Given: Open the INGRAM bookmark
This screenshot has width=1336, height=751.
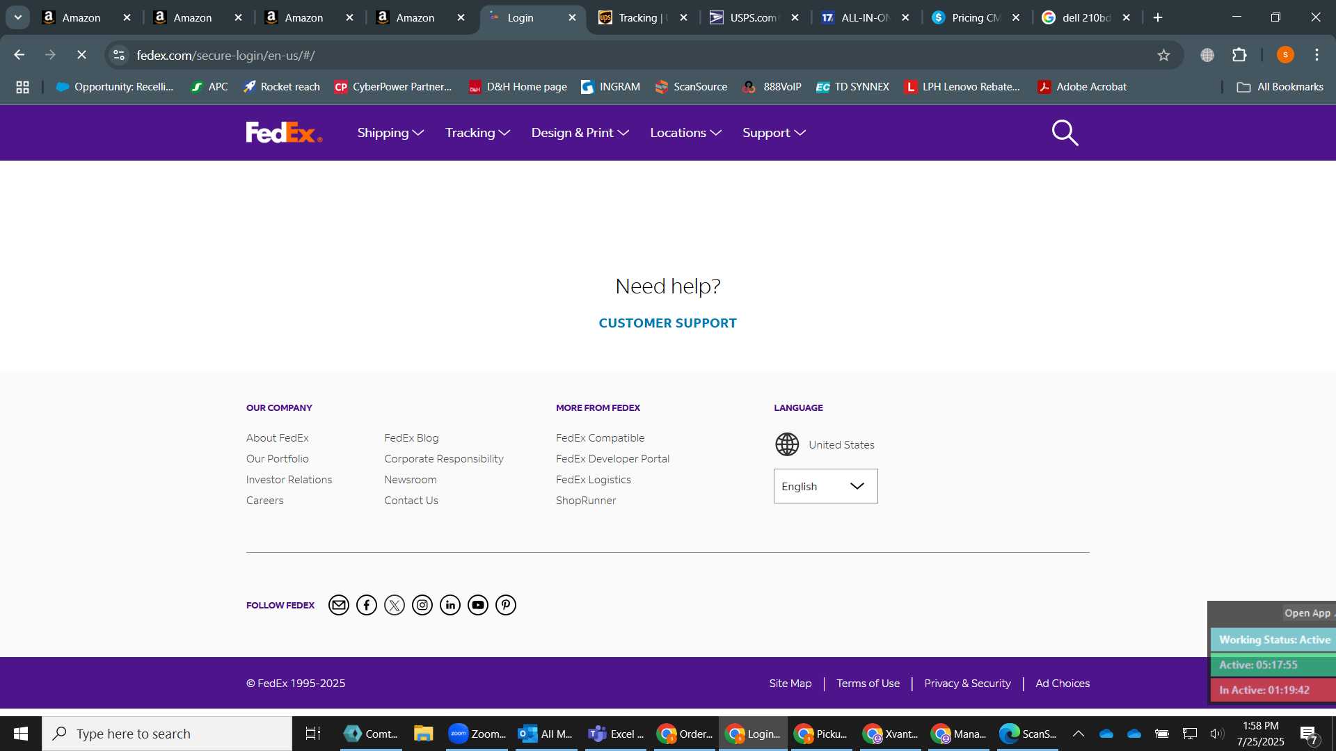Looking at the screenshot, I should tap(610, 87).
